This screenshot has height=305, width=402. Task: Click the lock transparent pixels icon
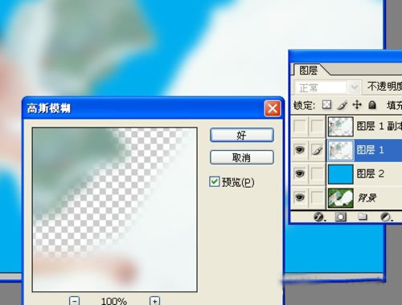[x=326, y=104]
